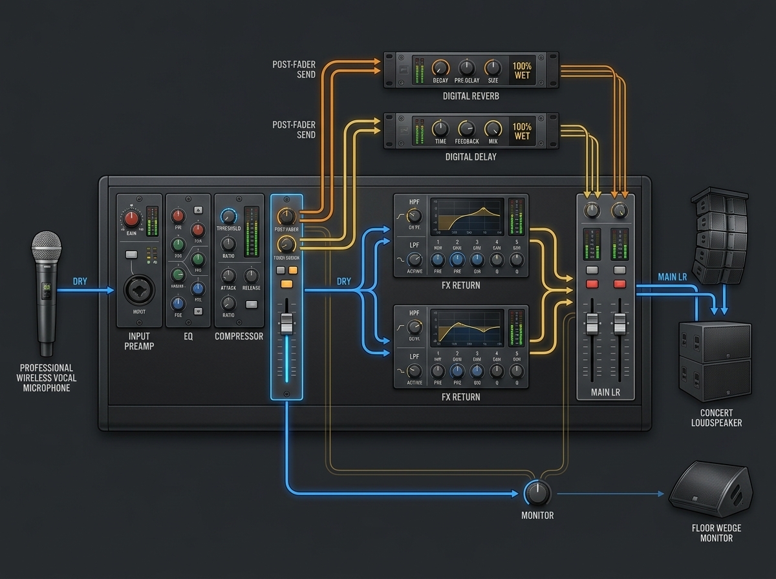Toggle the left gray button on Main LR
Viewport: 776px width, 579px height.
coord(592,269)
